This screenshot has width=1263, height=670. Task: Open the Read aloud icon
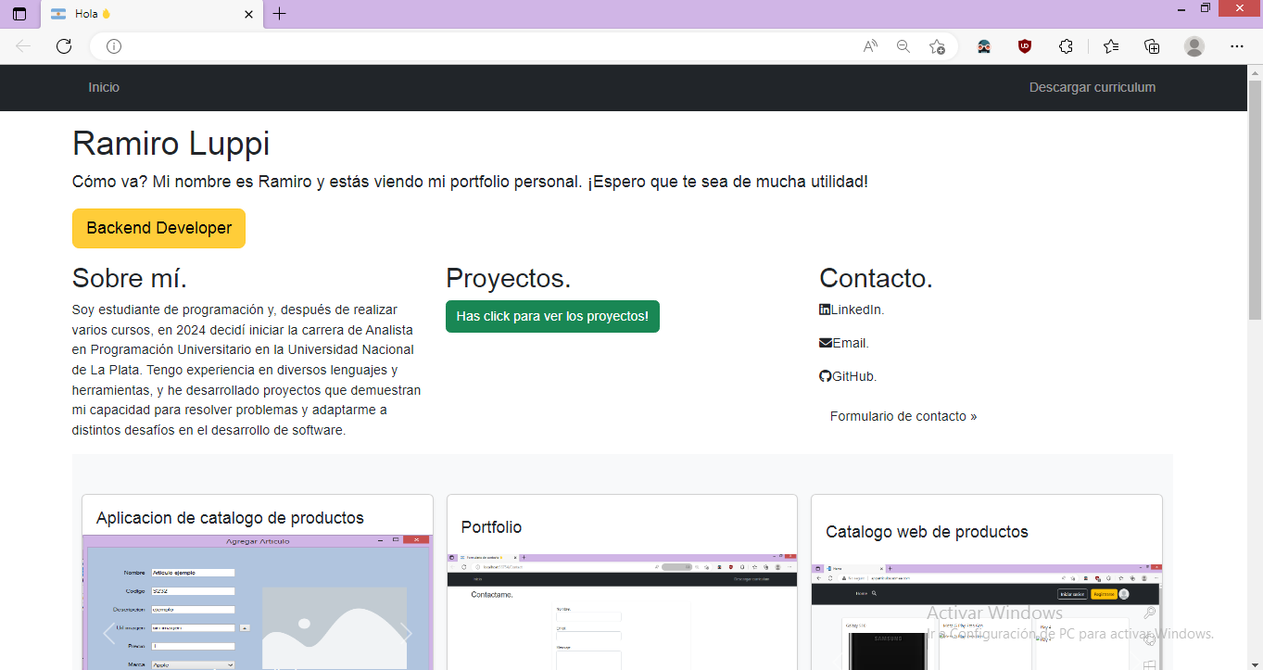(x=870, y=46)
